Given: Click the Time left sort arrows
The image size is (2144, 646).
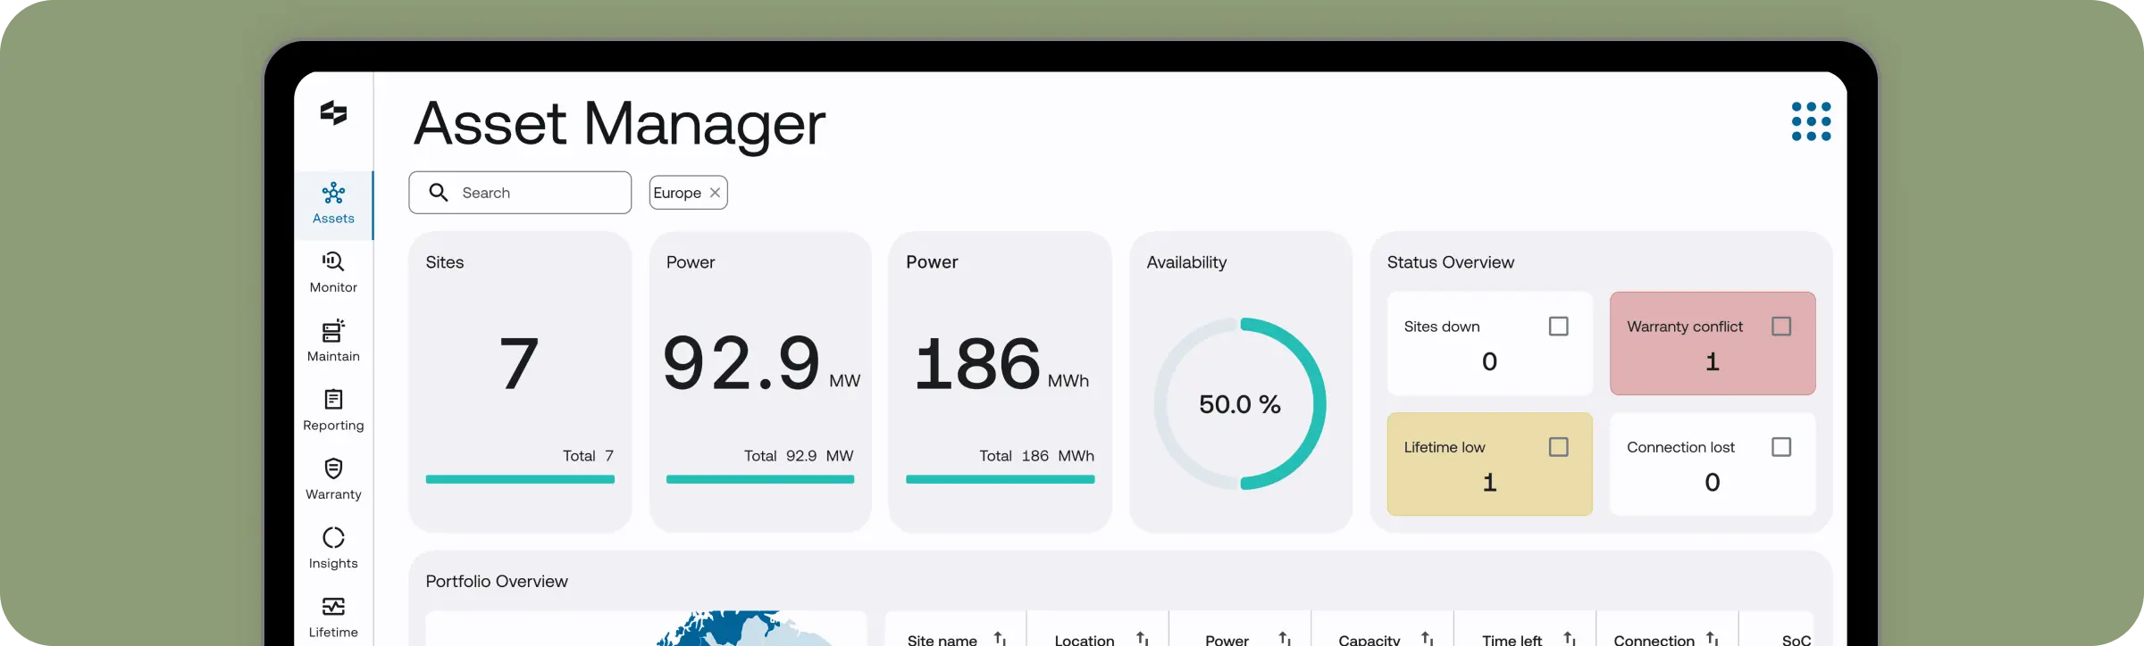Looking at the screenshot, I should [x=1570, y=639].
